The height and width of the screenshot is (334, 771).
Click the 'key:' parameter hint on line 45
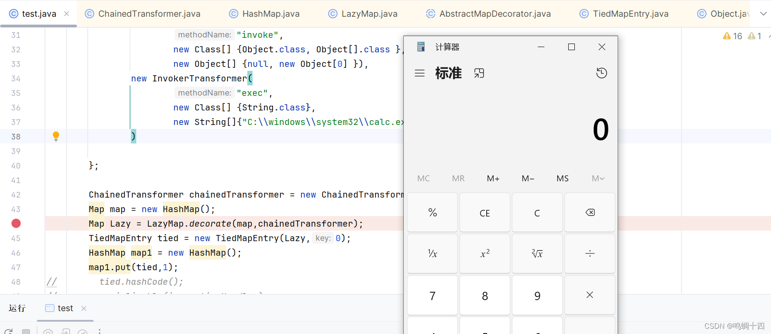(x=323, y=238)
